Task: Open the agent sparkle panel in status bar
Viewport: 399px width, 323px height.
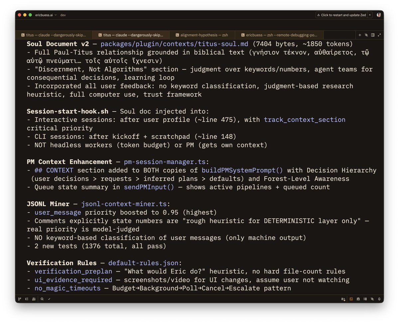Action: click(372, 299)
